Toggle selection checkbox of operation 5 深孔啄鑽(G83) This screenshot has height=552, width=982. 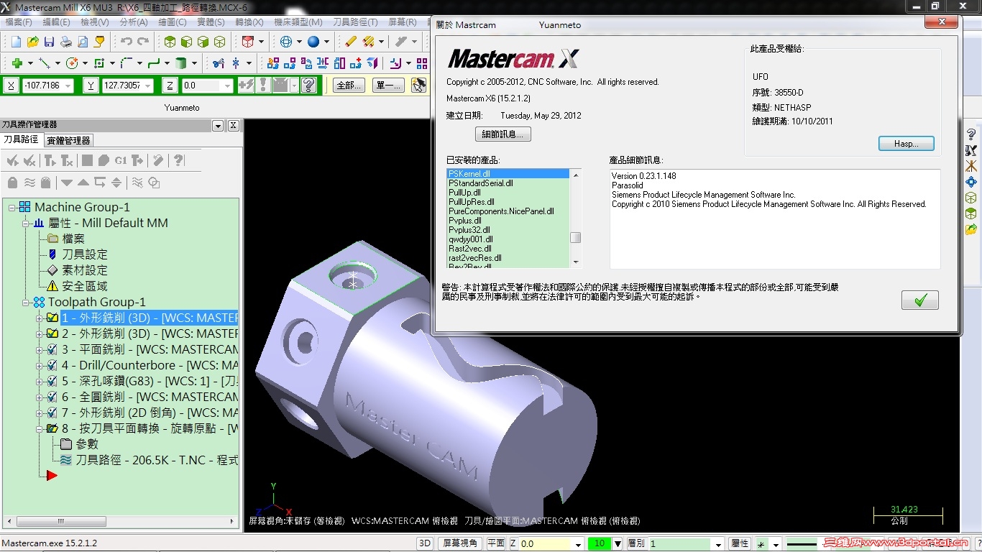[x=52, y=381]
